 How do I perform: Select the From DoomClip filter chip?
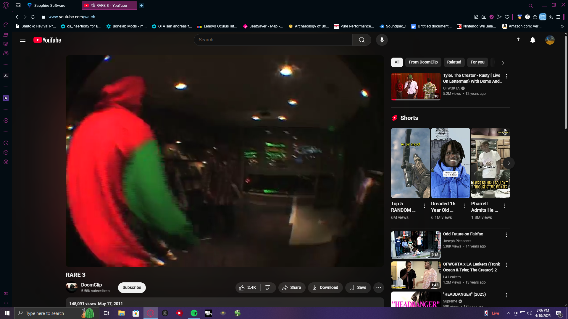coord(423,62)
